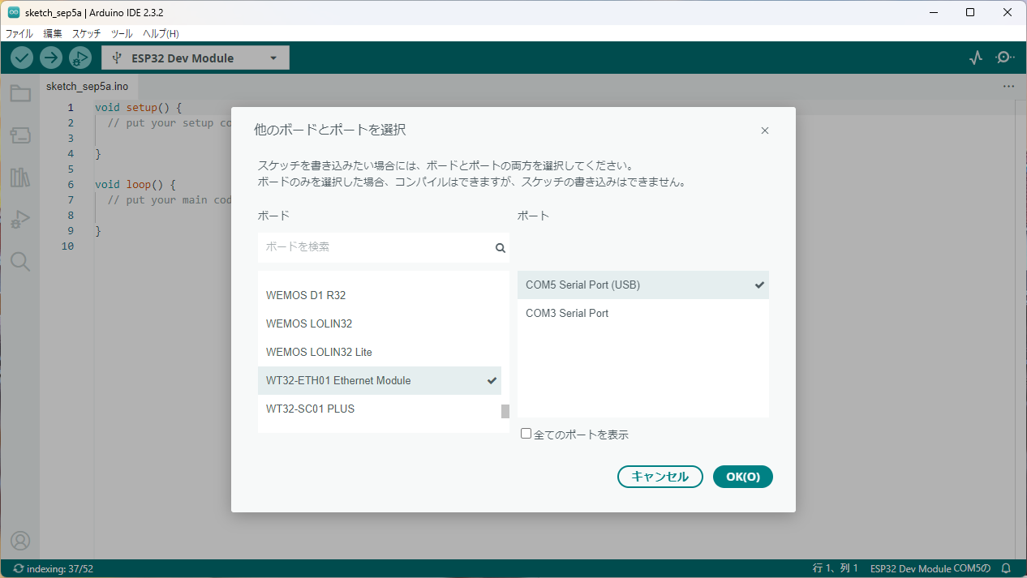The height and width of the screenshot is (578, 1027).
Task: Select WEMOS LOLIN32 board
Action: coord(380,323)
